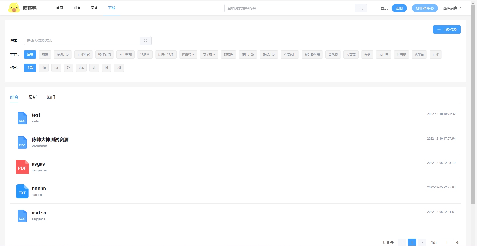Select the 后端 direction filter
The width and height of the screenshot is (477, 246).
[30, 54]
